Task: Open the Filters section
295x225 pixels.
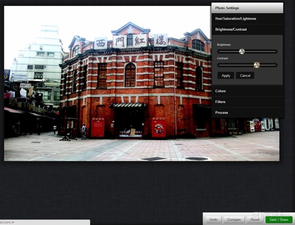Action: tap(247, 102)
